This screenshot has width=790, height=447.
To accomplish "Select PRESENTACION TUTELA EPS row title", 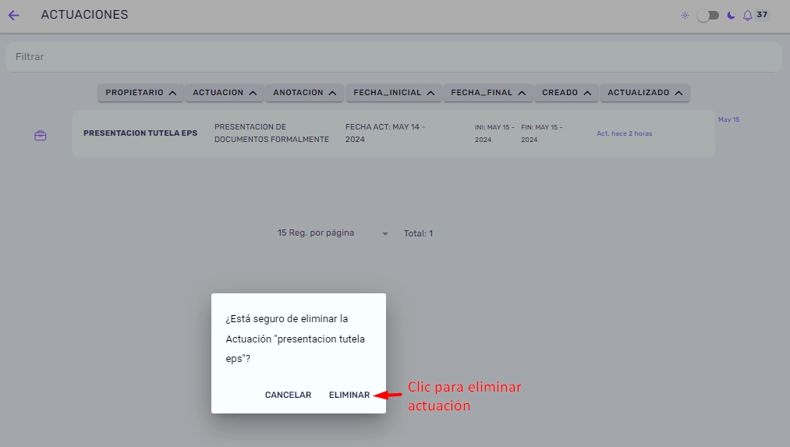I will [140, 133].
